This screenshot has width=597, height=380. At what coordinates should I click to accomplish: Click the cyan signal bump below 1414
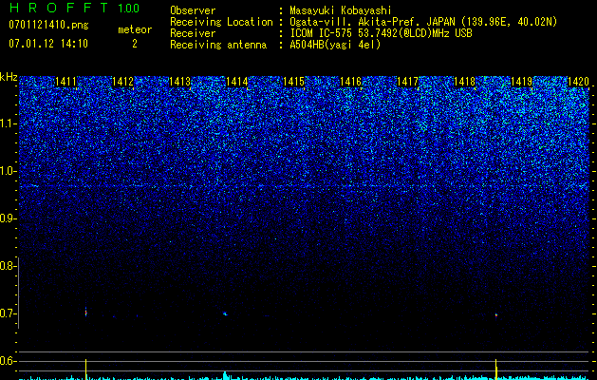pos(225,375)
